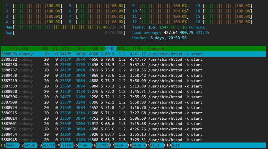268x149 pixels.
Task: Select the Tasks summary line
Action: click(x=168, y=27)
